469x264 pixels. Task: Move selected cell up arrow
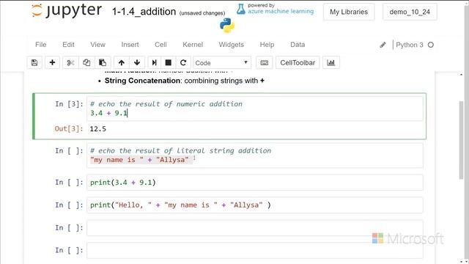[x=121, y=62]
